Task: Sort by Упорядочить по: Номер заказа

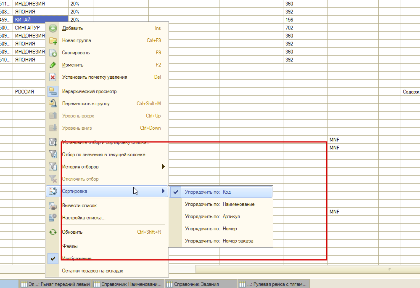Action: pos(220,241)
